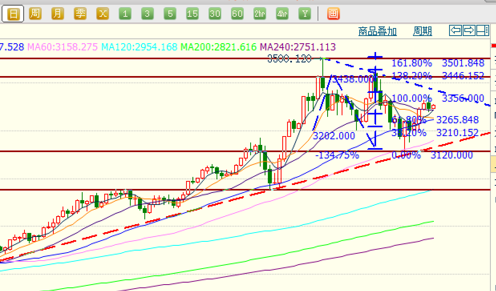Viewport: 496px width, 291px height.
Task: Open the 商品叠加 overlay link
Action: click(x=377, y=31)
